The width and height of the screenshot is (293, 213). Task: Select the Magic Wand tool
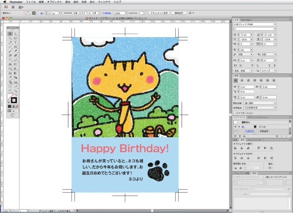tap(10, 38)
